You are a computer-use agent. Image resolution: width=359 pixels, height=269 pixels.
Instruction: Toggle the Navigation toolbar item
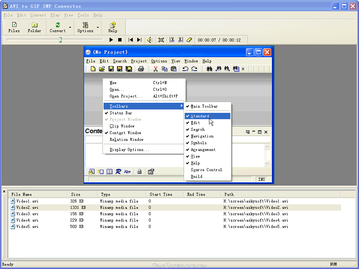(208, 136)
